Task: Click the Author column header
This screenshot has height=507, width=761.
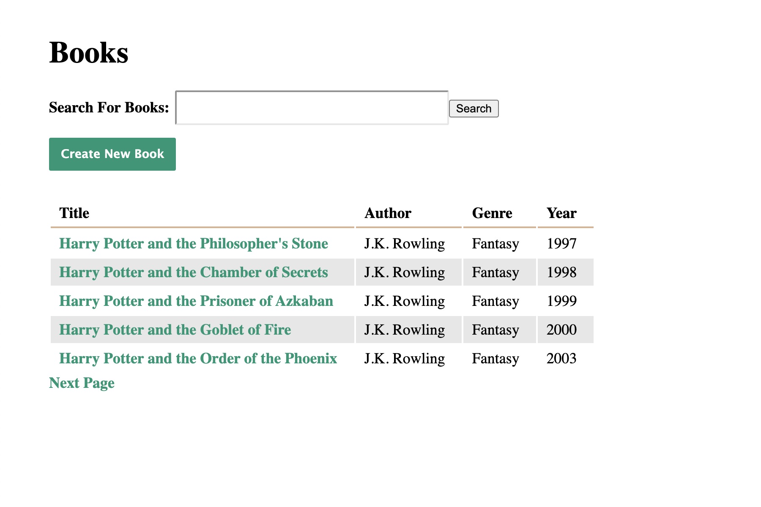Action: pyautogui.click(x=388, y=213)
